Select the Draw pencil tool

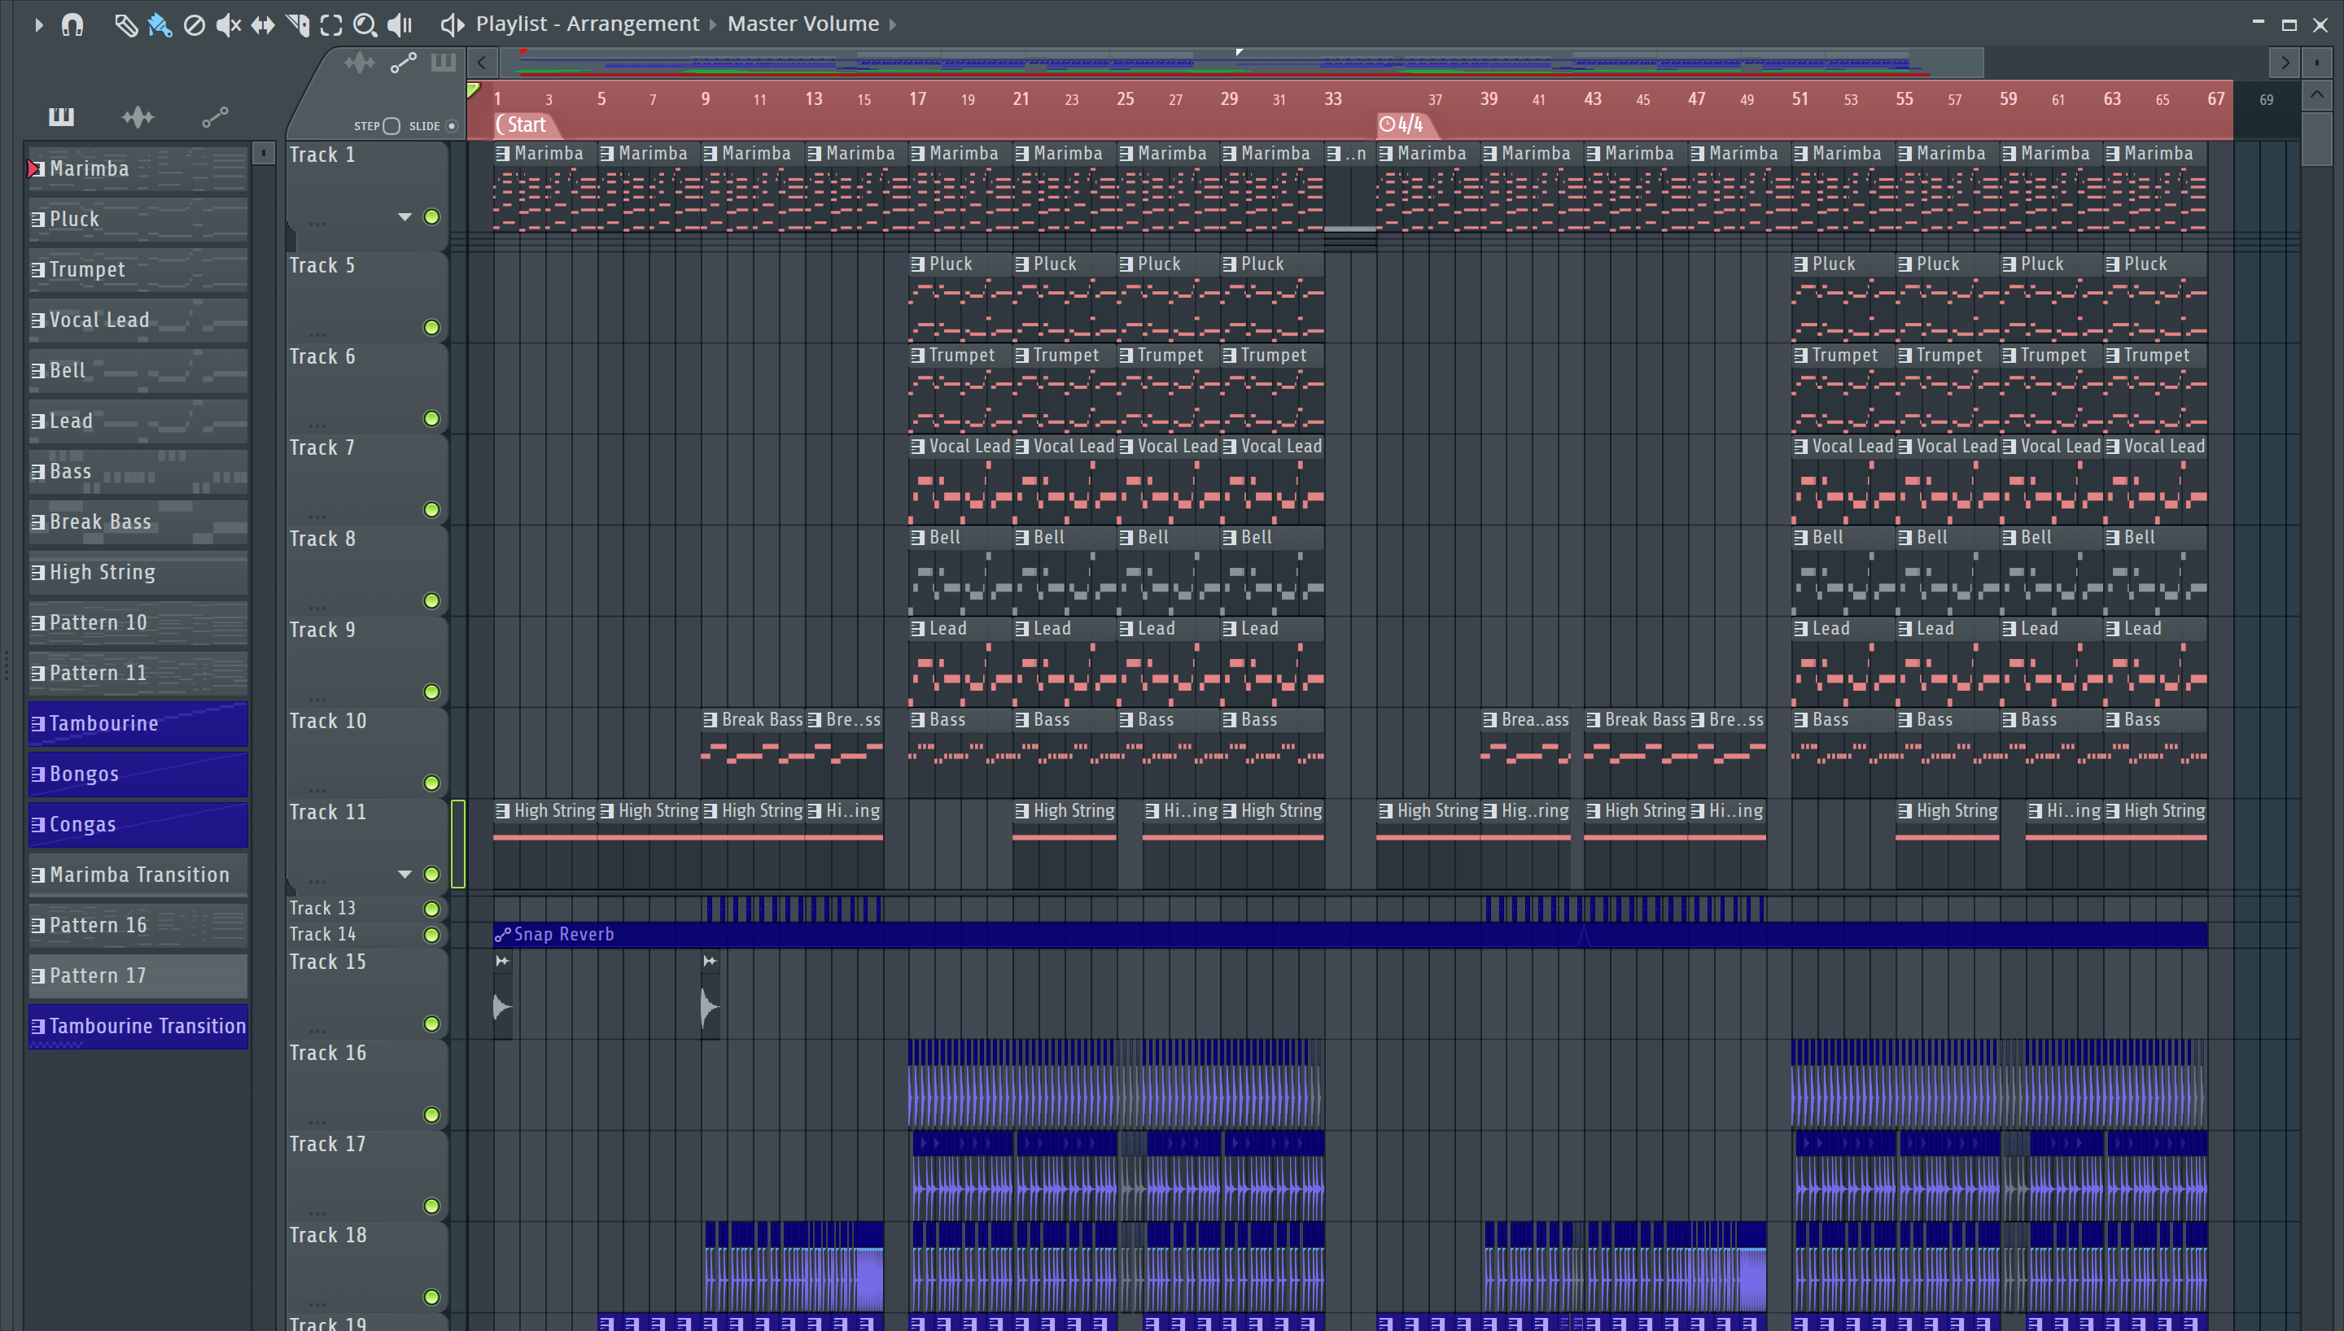[x=126, y=24]
